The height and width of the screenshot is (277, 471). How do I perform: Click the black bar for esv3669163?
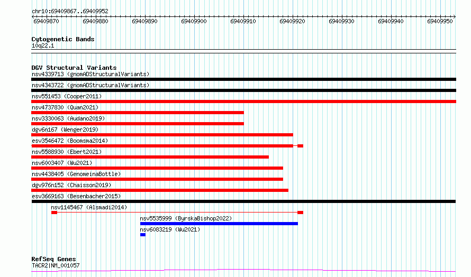click(x=243, y=201)
